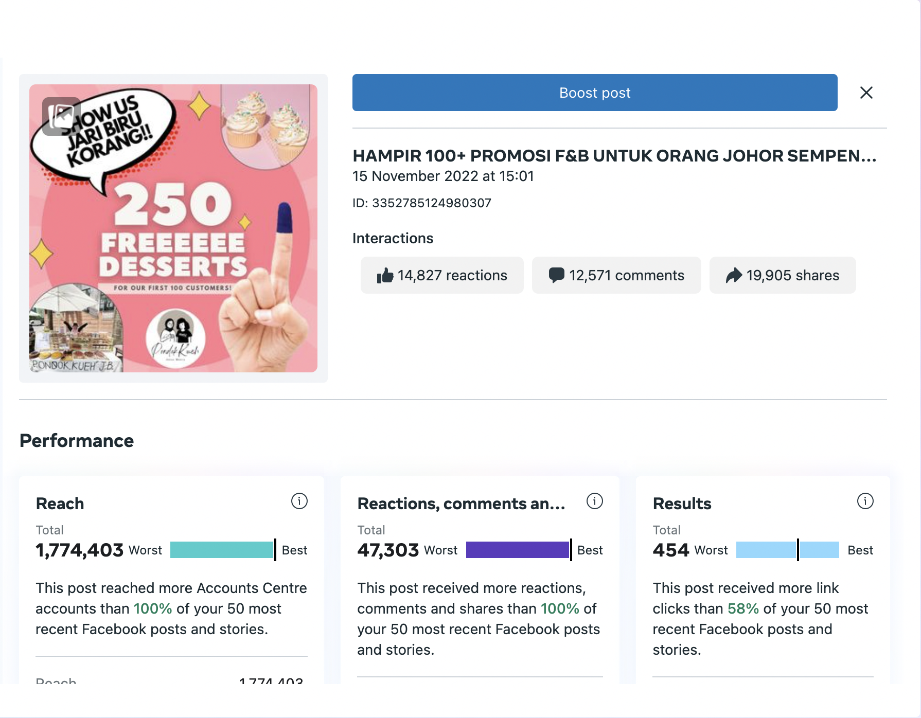Click the light blue Results performance bar
Screen dimensions: 921x718
[x=788, y=550]
